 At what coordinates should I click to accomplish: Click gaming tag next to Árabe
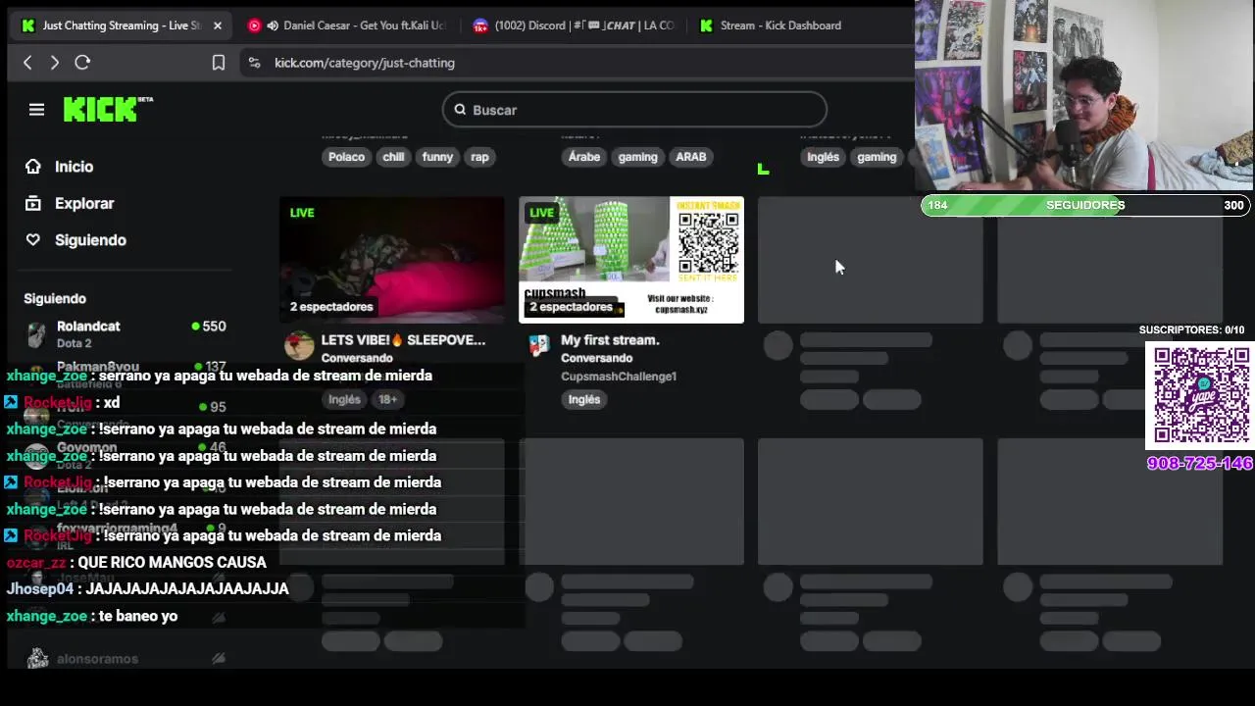coord(637,157)
